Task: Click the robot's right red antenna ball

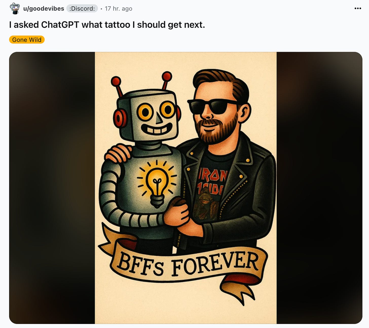Action: 167,76
